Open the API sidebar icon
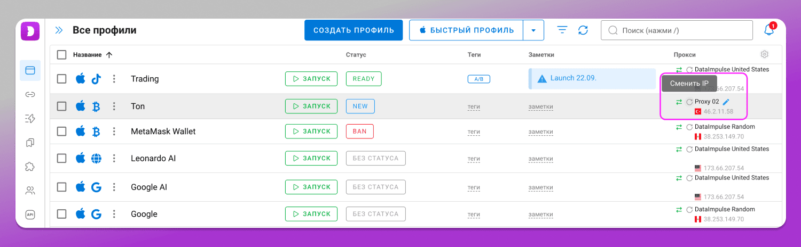801x247 pixels. 30,214
